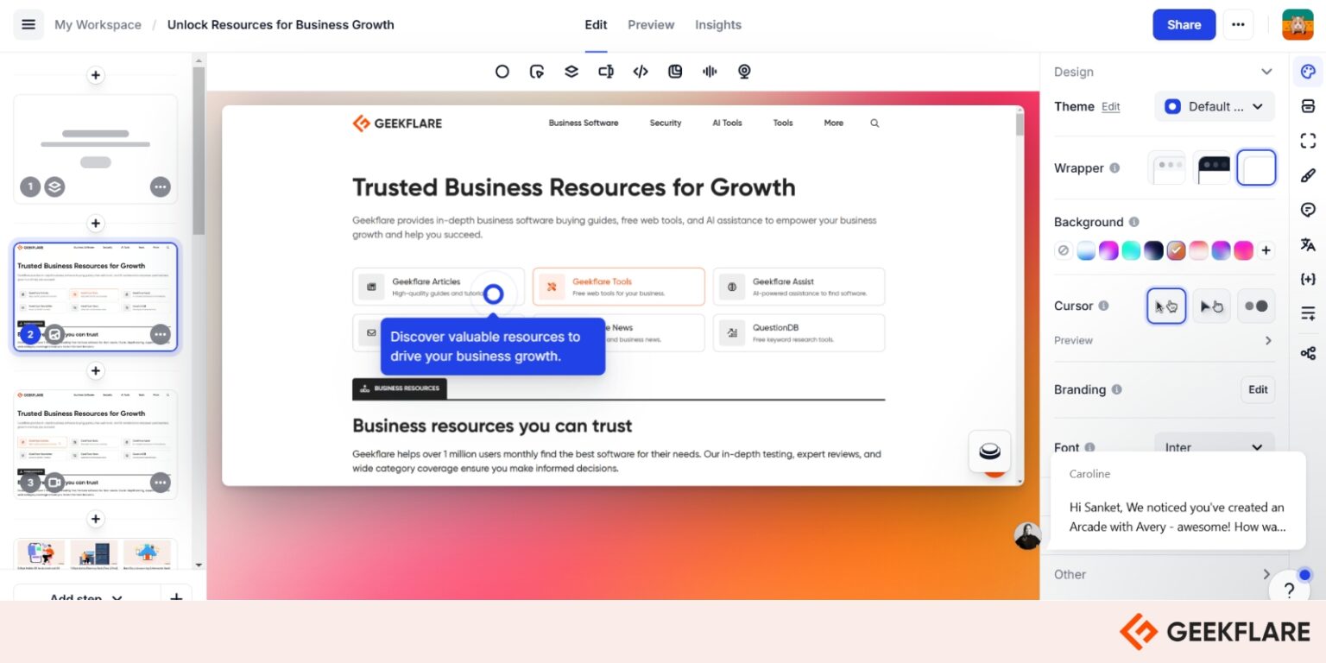Click the Wrapper info icon
The height and width of the screenshot is (663, 1326).
(1114, 168)
